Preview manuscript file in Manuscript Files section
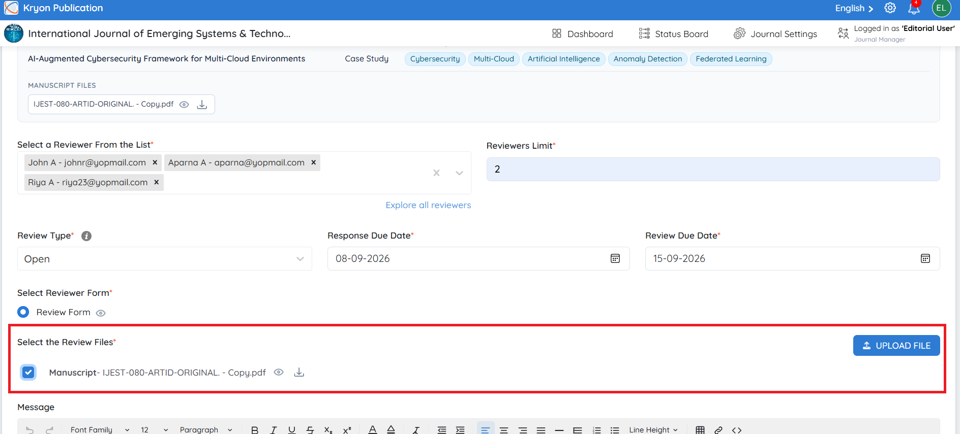 click(x=184, y=105)
